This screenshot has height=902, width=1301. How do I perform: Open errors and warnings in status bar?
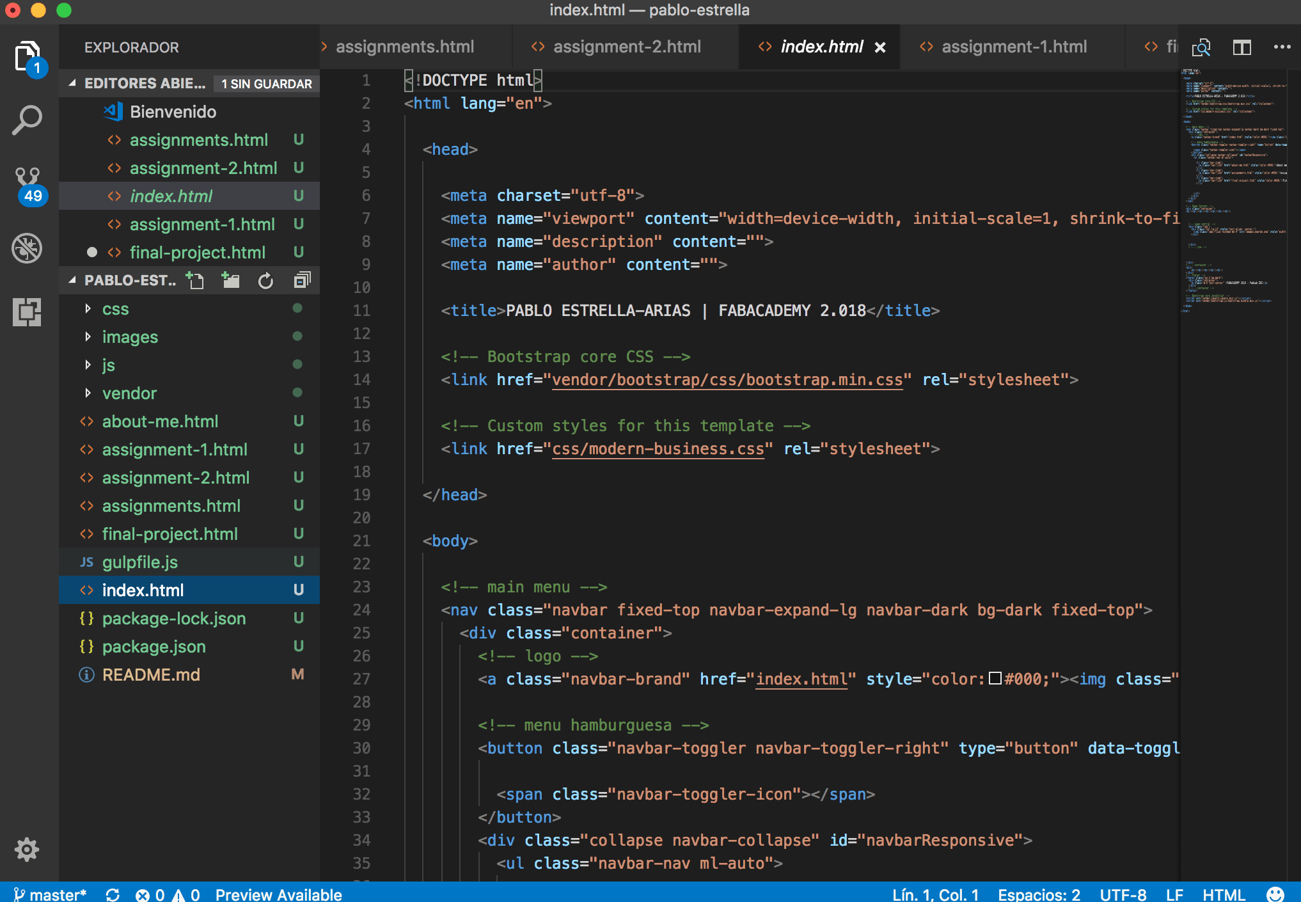point(168,894)
